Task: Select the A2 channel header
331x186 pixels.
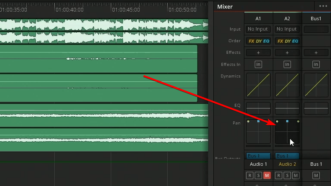Action: point(287,19)
